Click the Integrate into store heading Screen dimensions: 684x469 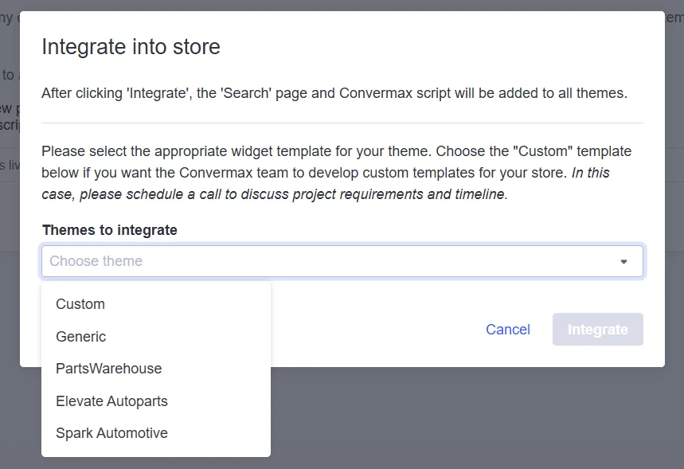pos(131,47)
